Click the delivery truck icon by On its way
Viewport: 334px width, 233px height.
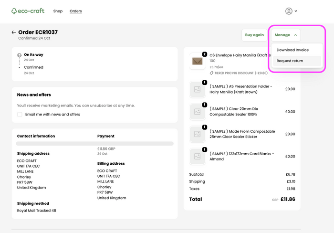(x=20, y=55)
